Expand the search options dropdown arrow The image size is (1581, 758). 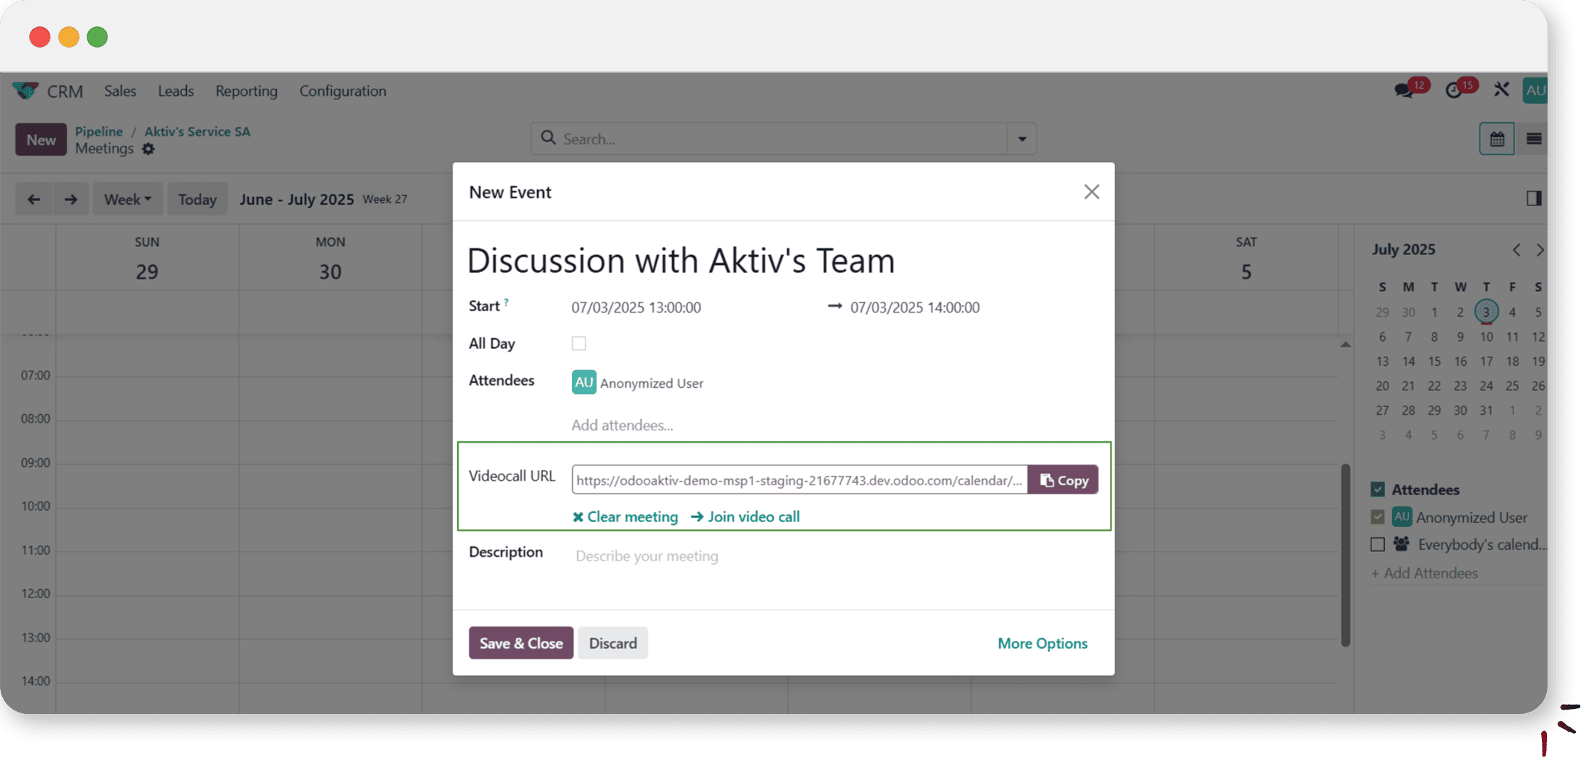[x=1022, y=139]
